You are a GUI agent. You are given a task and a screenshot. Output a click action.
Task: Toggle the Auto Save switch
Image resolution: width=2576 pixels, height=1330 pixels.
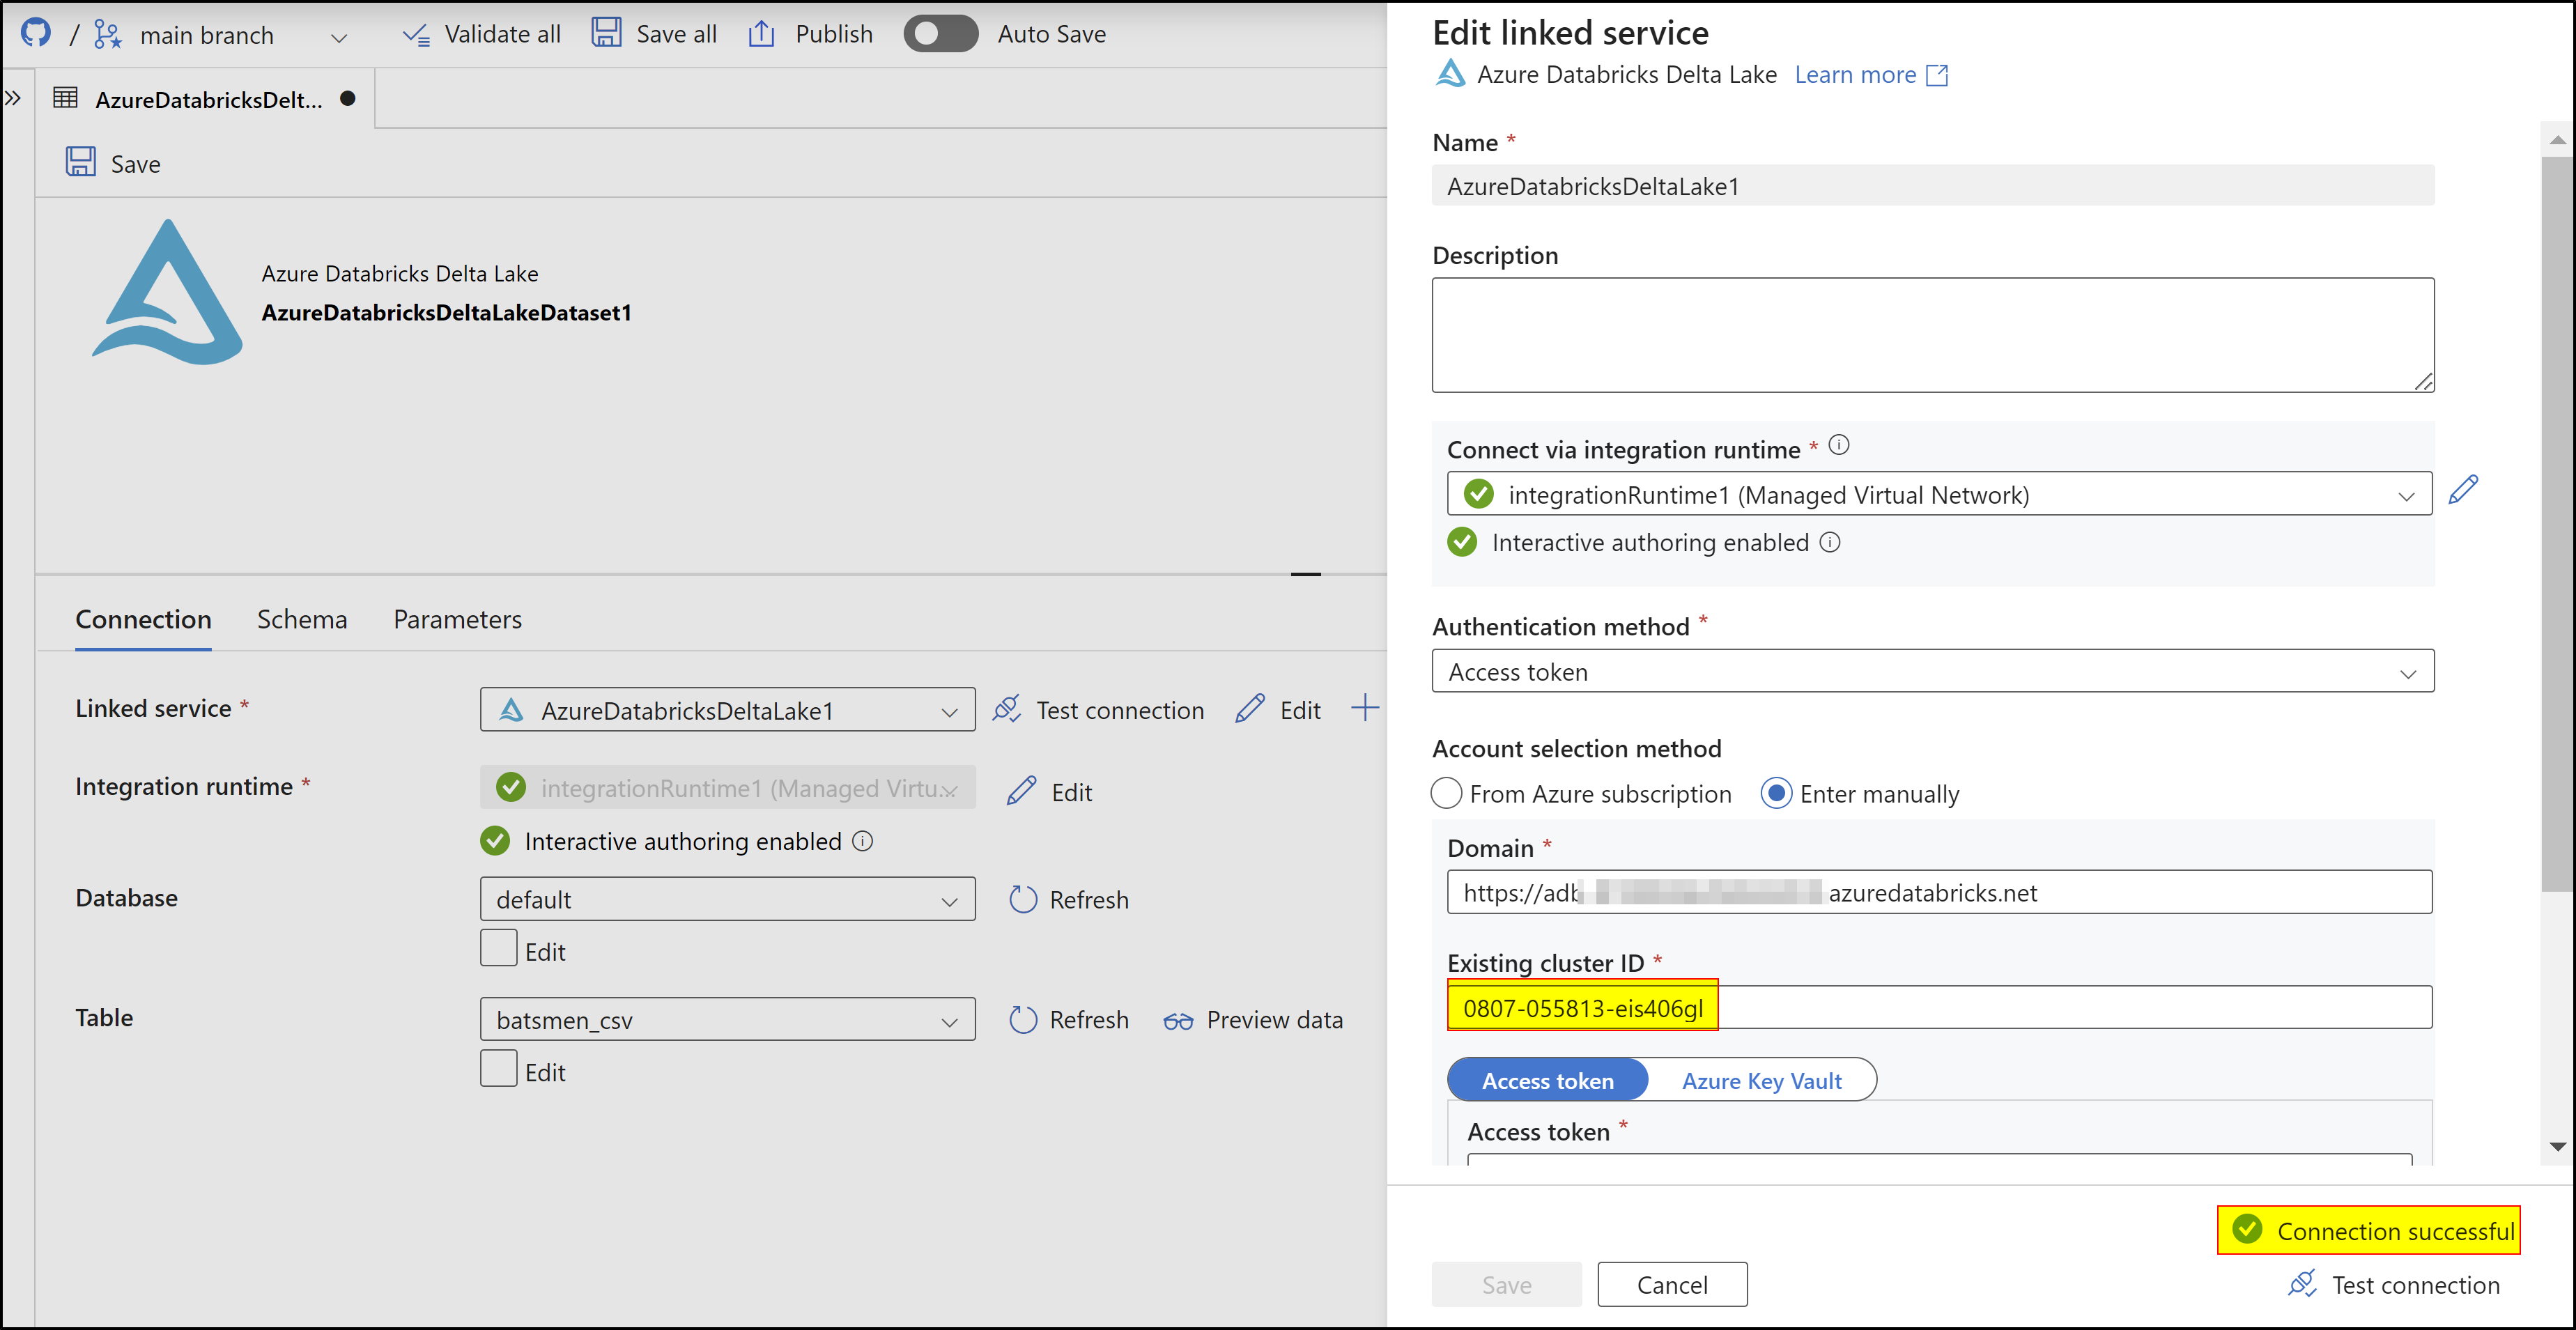(x=940, y=34)
